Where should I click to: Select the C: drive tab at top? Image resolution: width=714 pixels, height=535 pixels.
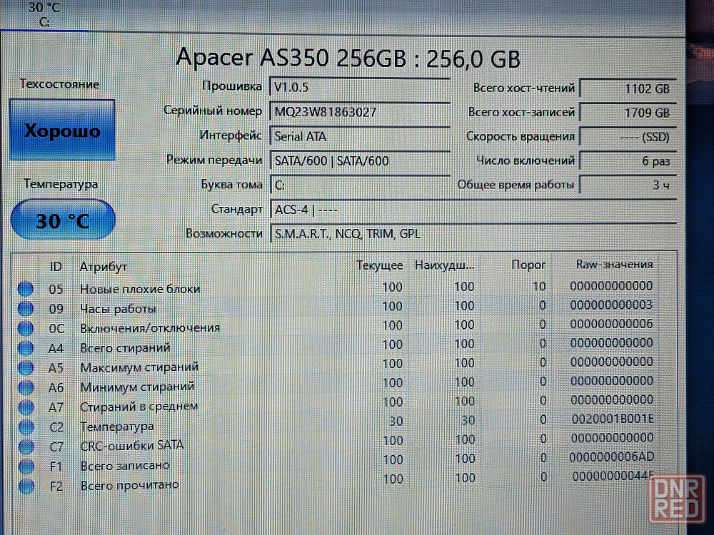point(44,14)
